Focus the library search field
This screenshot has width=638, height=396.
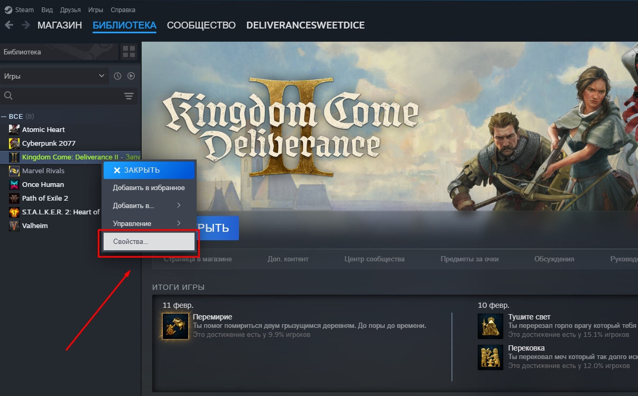(61, 96)
